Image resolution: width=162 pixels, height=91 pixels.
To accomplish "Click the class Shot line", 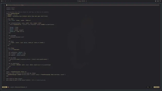I will tap(10, 19).
